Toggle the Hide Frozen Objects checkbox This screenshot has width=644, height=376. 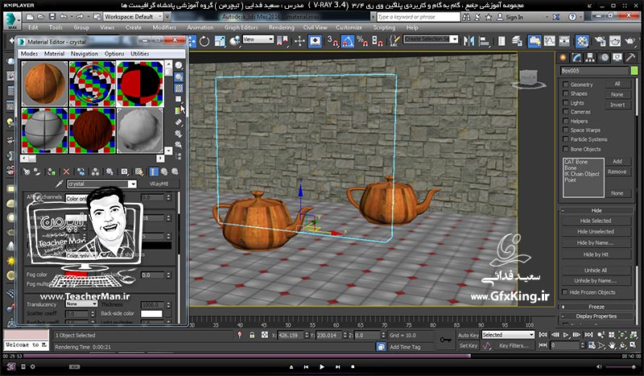(565, 292)
